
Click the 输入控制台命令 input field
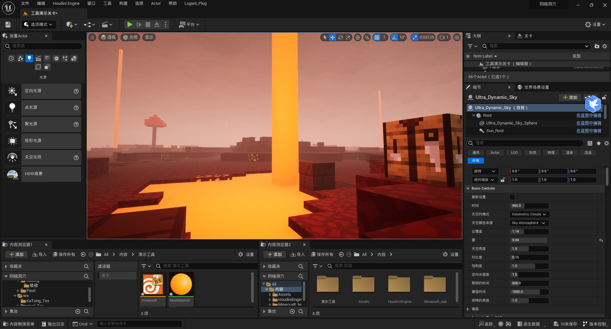pos(139,324)
